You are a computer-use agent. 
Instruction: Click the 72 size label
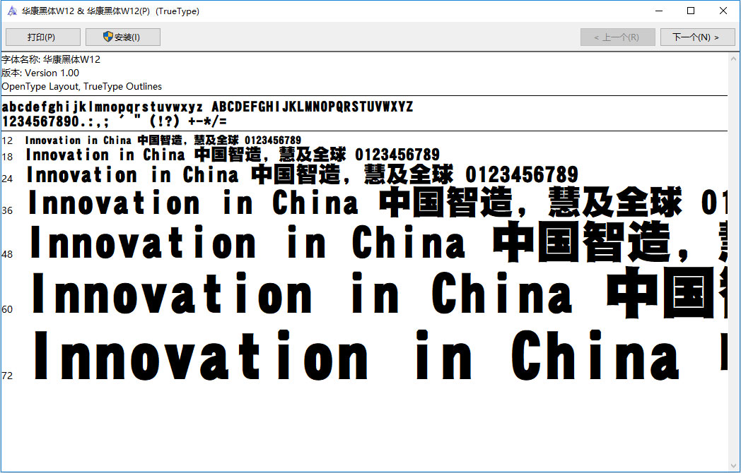tap(7, 376)
